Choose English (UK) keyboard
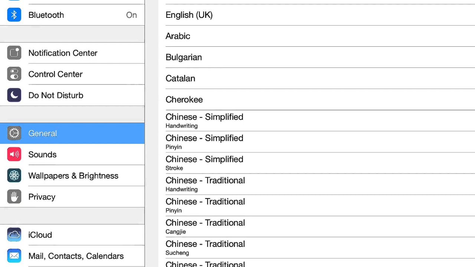The width and height of the screenshot is (475, 267). coord(317,15)
